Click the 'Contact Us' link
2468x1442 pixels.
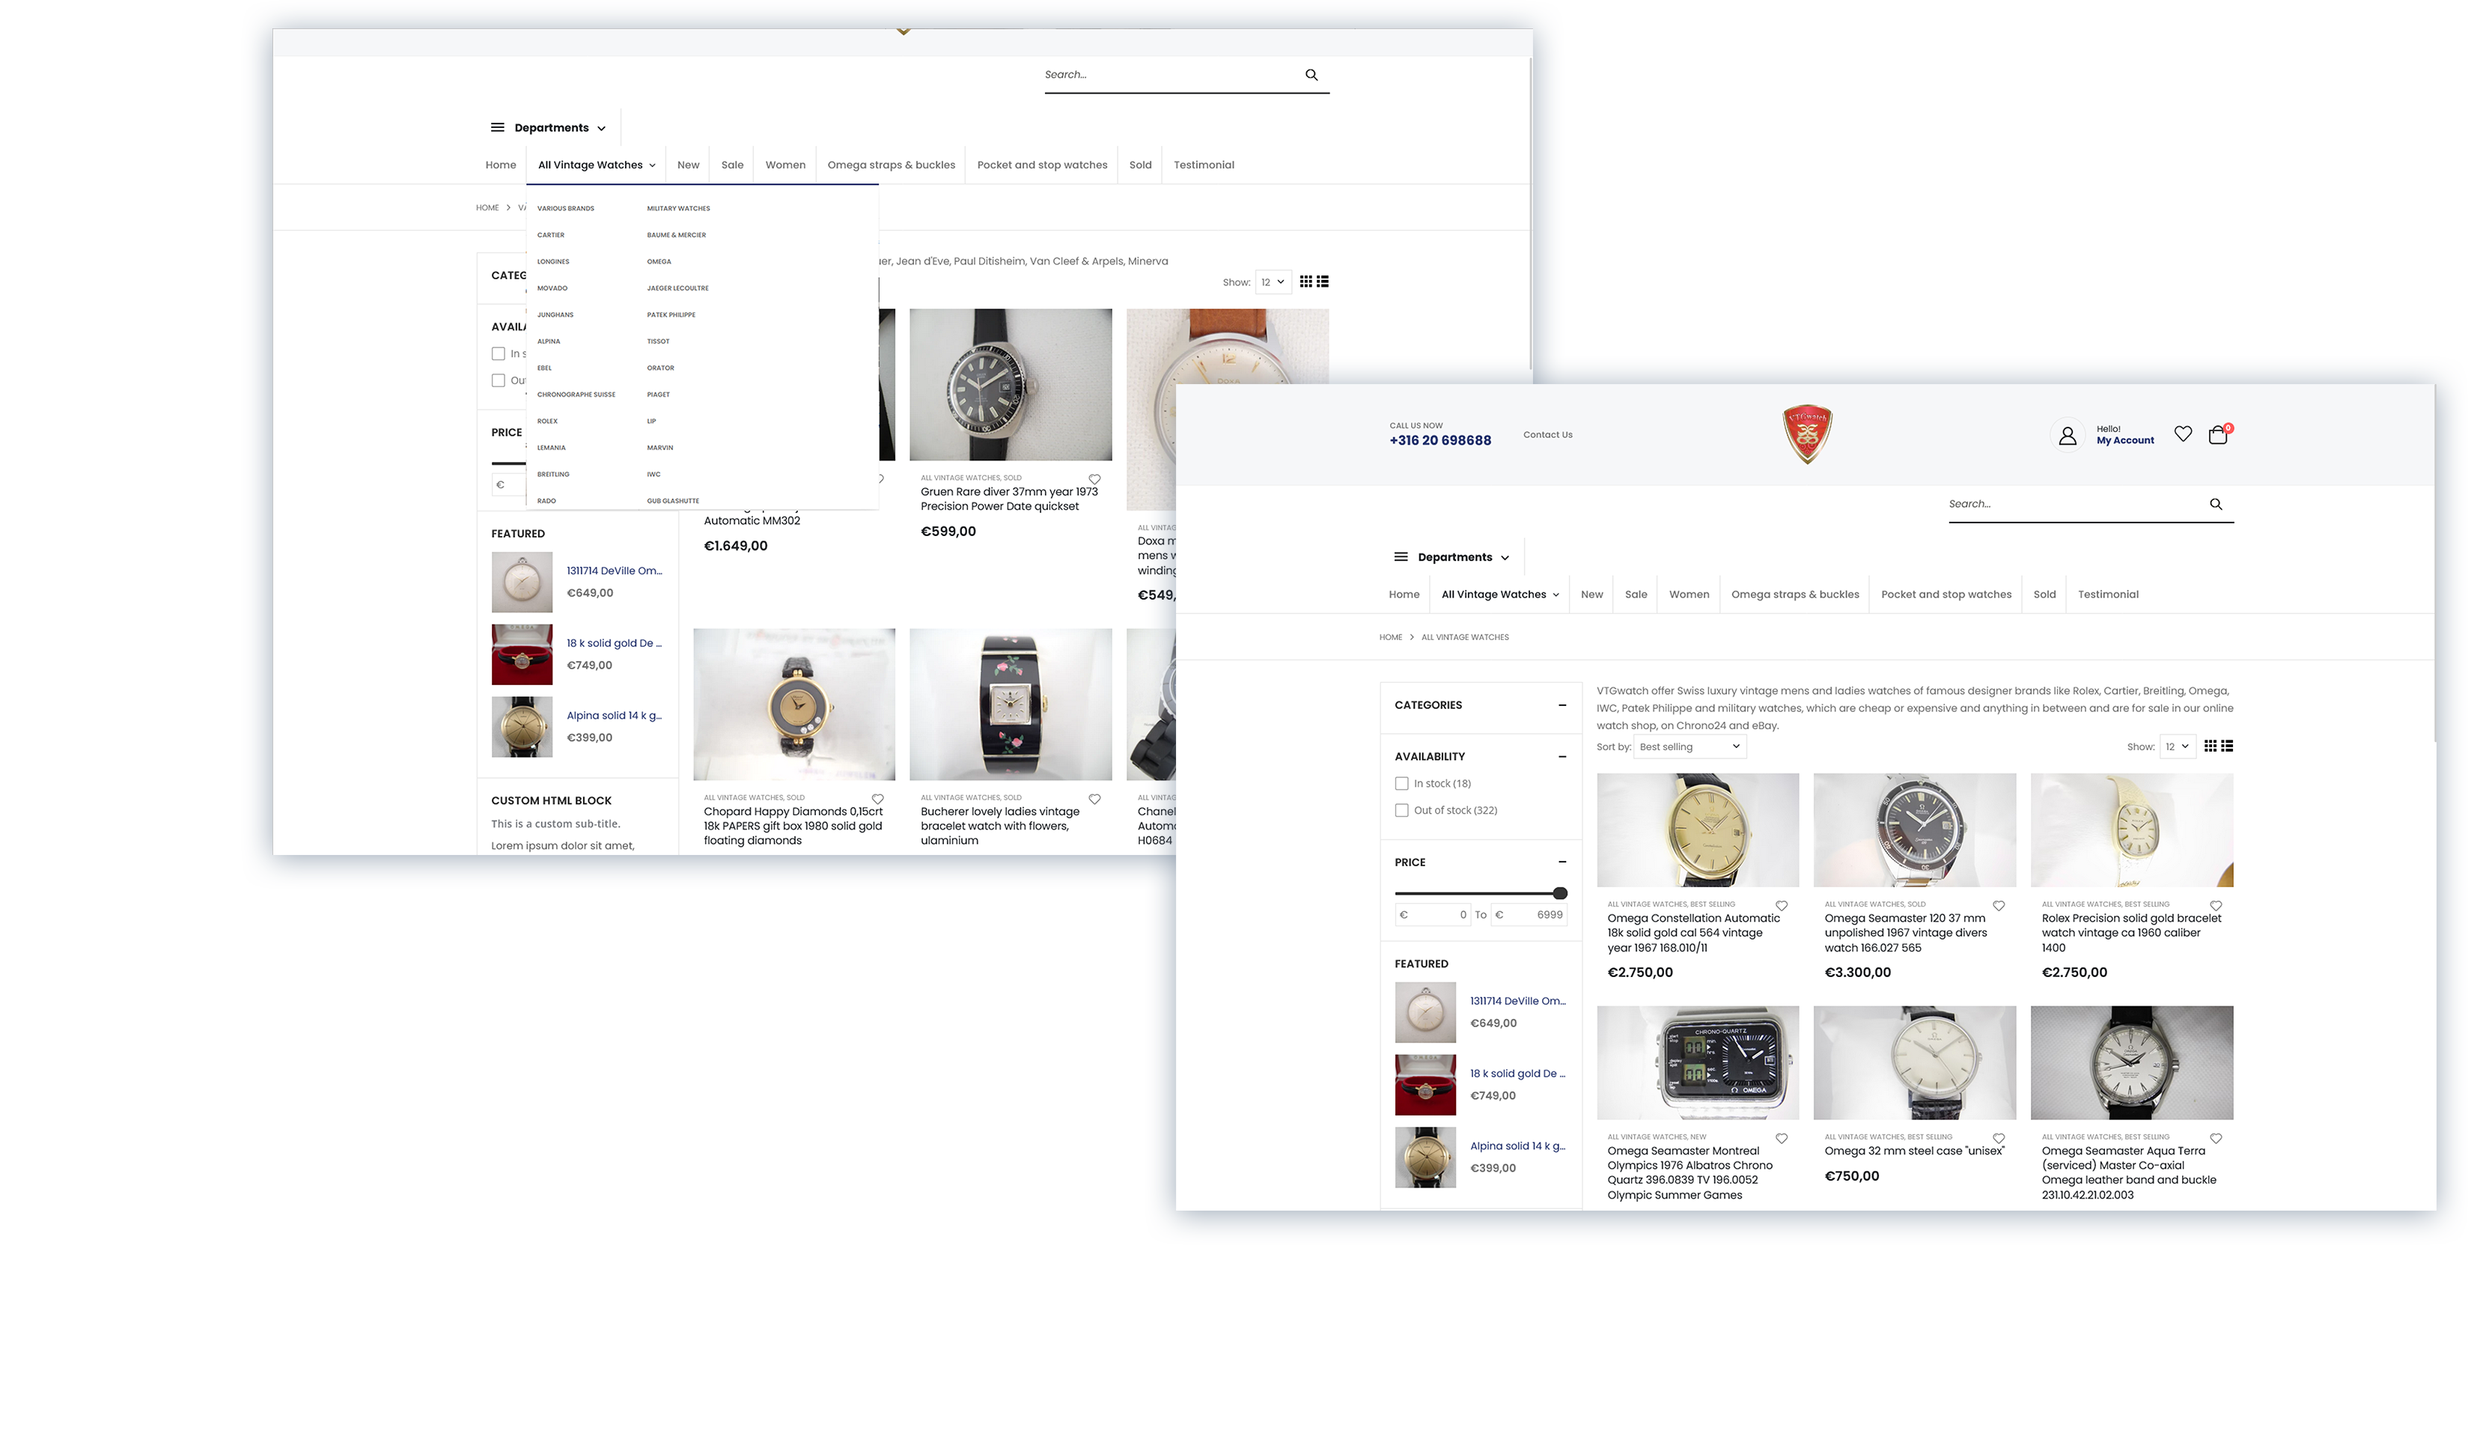[x=1547, y=434]
